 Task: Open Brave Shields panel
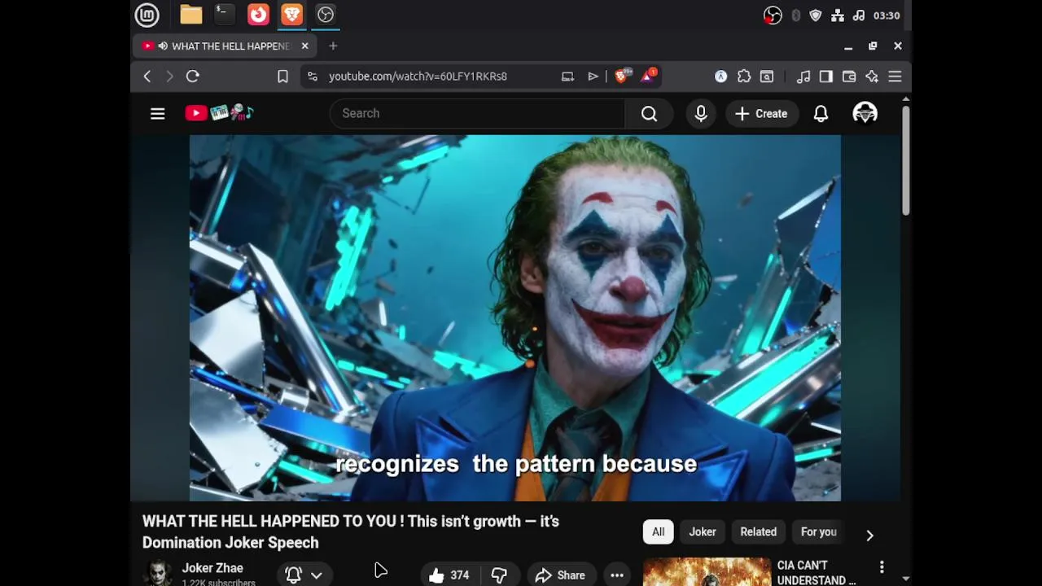click(623, 76)
